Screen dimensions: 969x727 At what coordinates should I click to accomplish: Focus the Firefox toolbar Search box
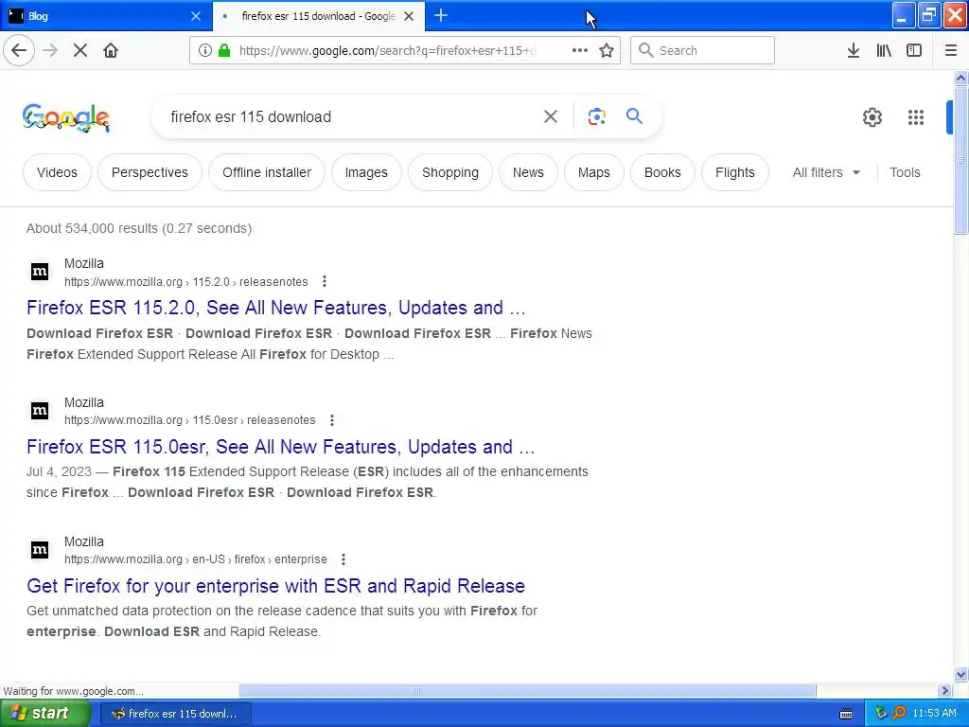703,50
